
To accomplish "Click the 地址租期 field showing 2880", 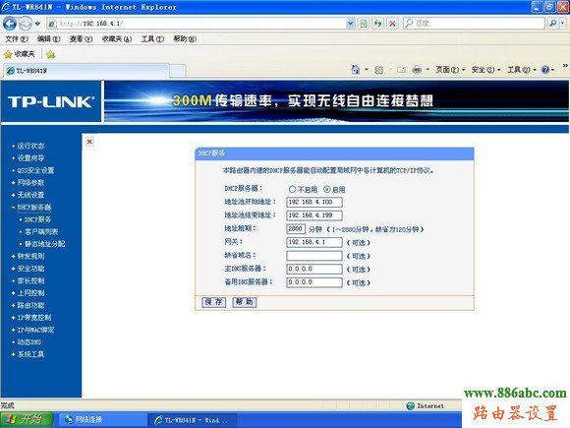I will pos(296,229).
